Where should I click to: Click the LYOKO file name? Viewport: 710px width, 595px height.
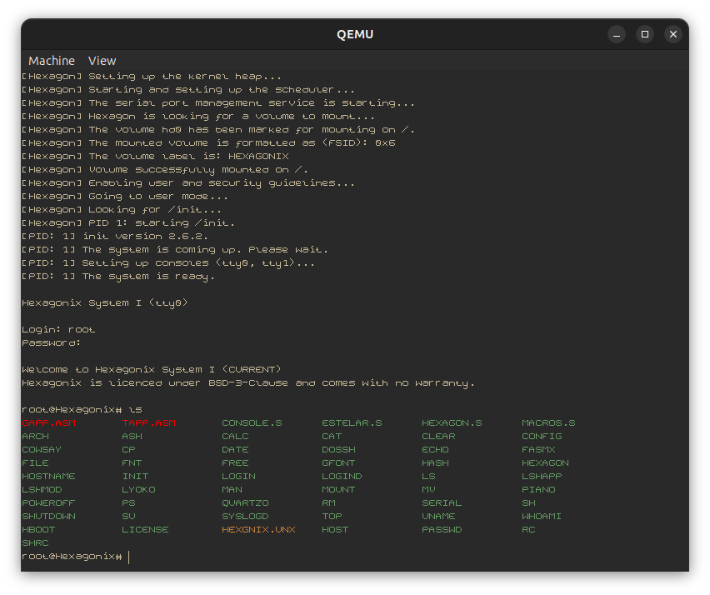(138, 490)
